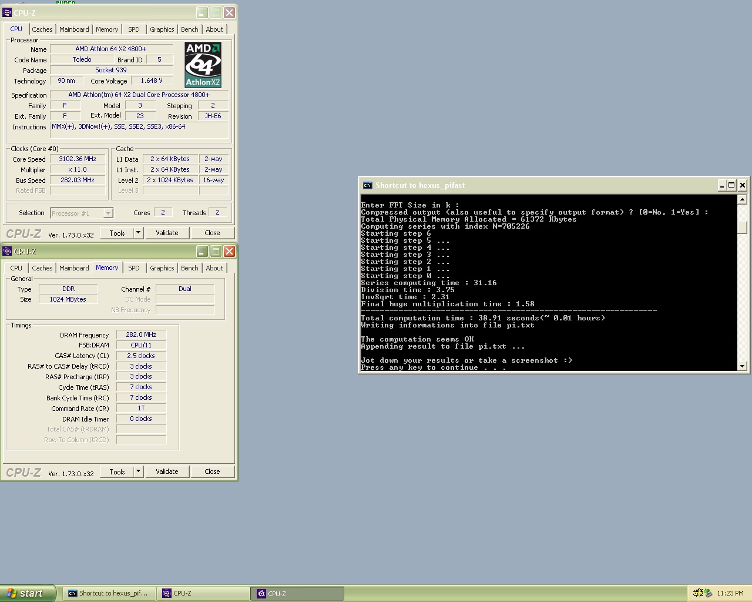Click the DRAM Frequency value 282.0 MHz
The width and height of the screenshot is (752, 602).
[141, 335]
